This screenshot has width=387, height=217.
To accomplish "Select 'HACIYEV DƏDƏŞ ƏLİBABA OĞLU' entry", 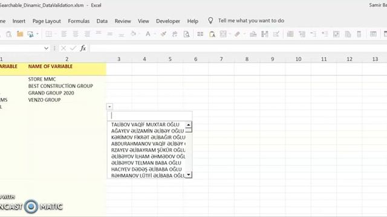I will [x=146, y=169].
